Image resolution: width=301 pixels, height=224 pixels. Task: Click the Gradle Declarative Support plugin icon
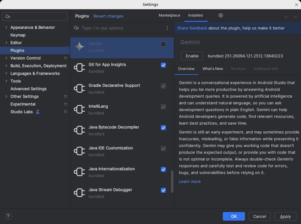pos(79,88)
